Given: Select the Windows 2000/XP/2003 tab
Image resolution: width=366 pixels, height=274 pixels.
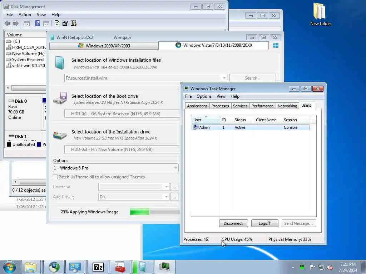Looking at the screenshot, I should point(104,46).
